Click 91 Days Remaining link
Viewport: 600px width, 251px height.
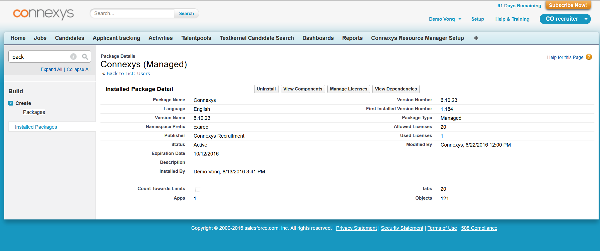[519, 6]
